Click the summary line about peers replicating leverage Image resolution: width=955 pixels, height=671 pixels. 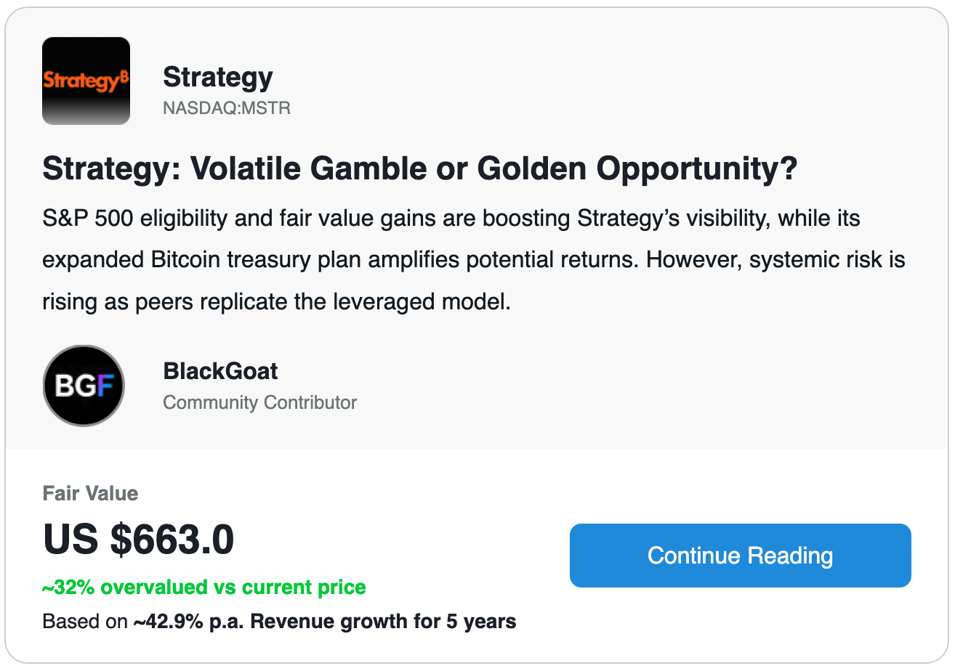click(277, 301)
